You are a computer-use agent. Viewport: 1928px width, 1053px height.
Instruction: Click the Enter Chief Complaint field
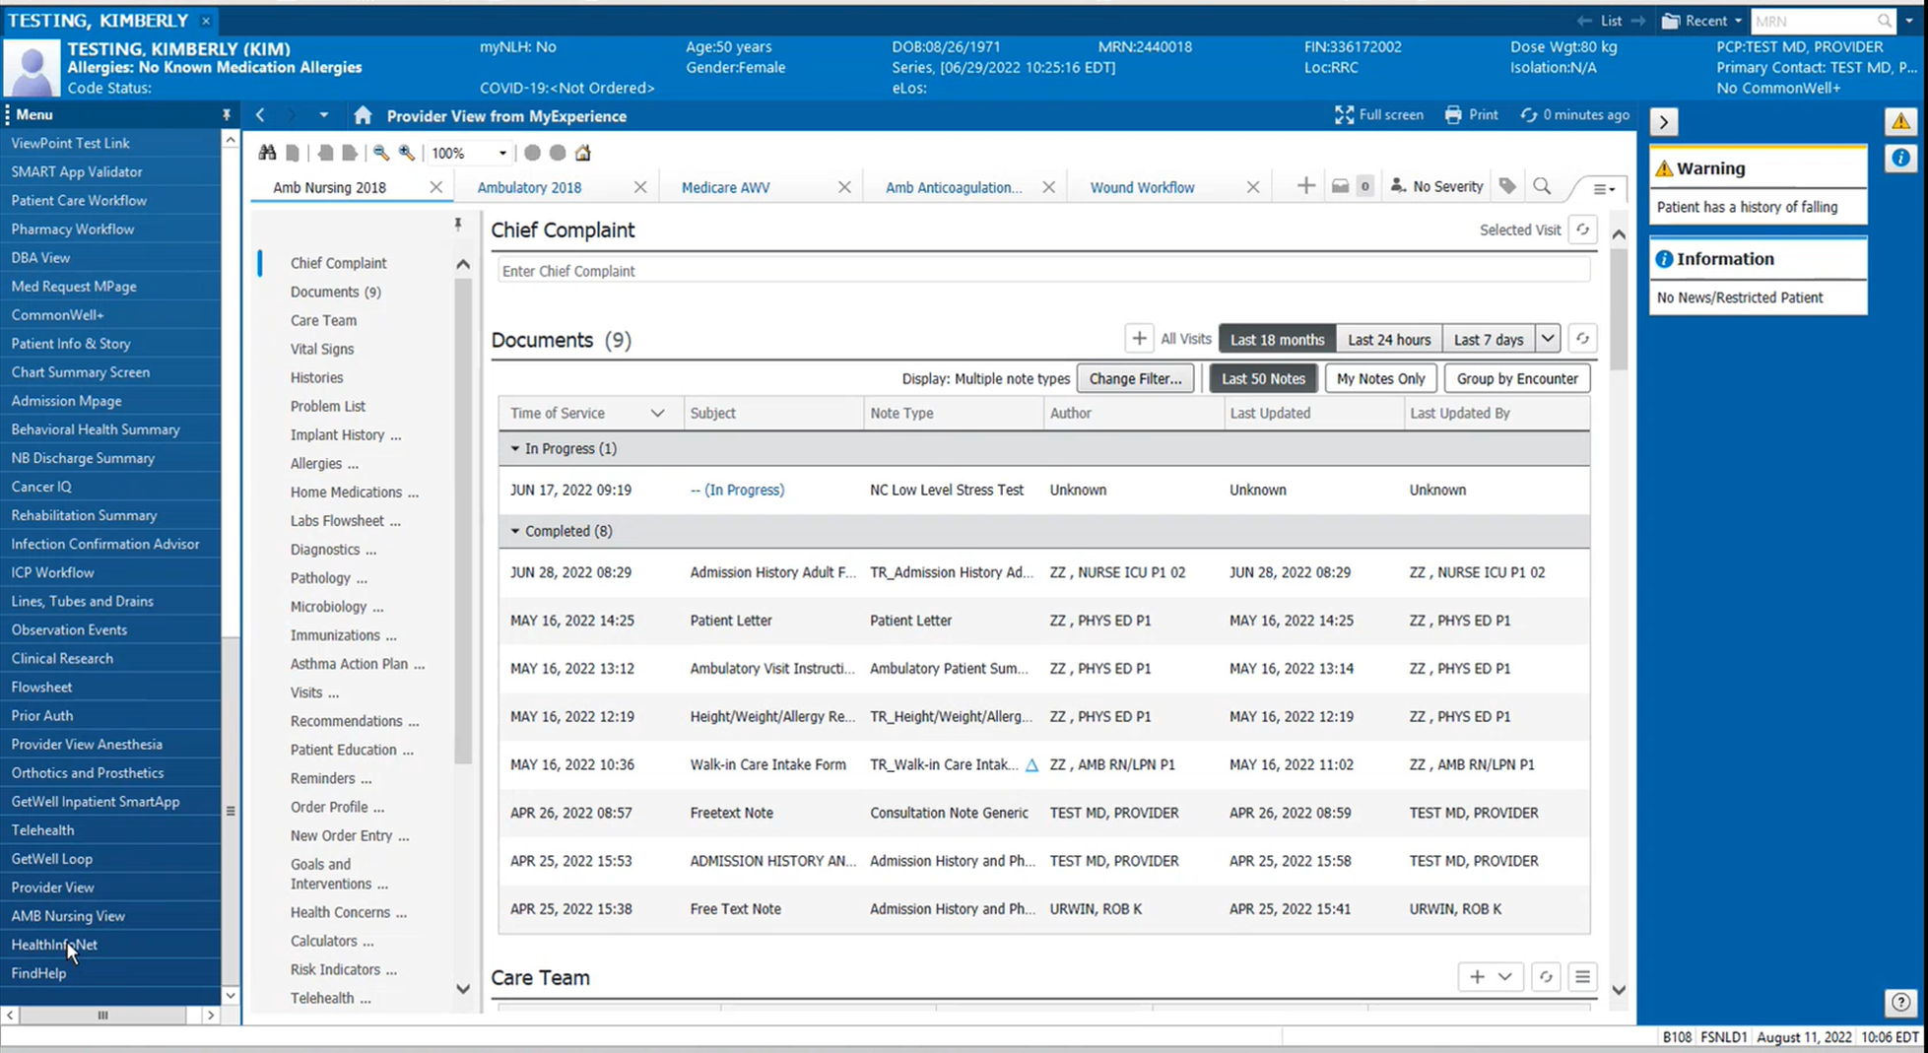coord(1042,271)
